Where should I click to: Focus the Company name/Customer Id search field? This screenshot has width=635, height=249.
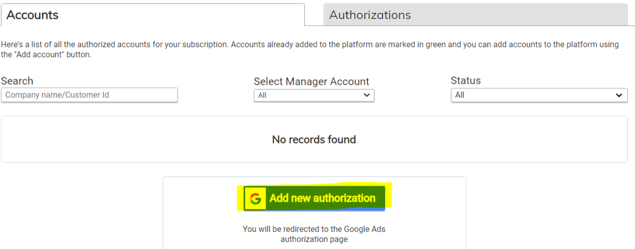(89, 95)
